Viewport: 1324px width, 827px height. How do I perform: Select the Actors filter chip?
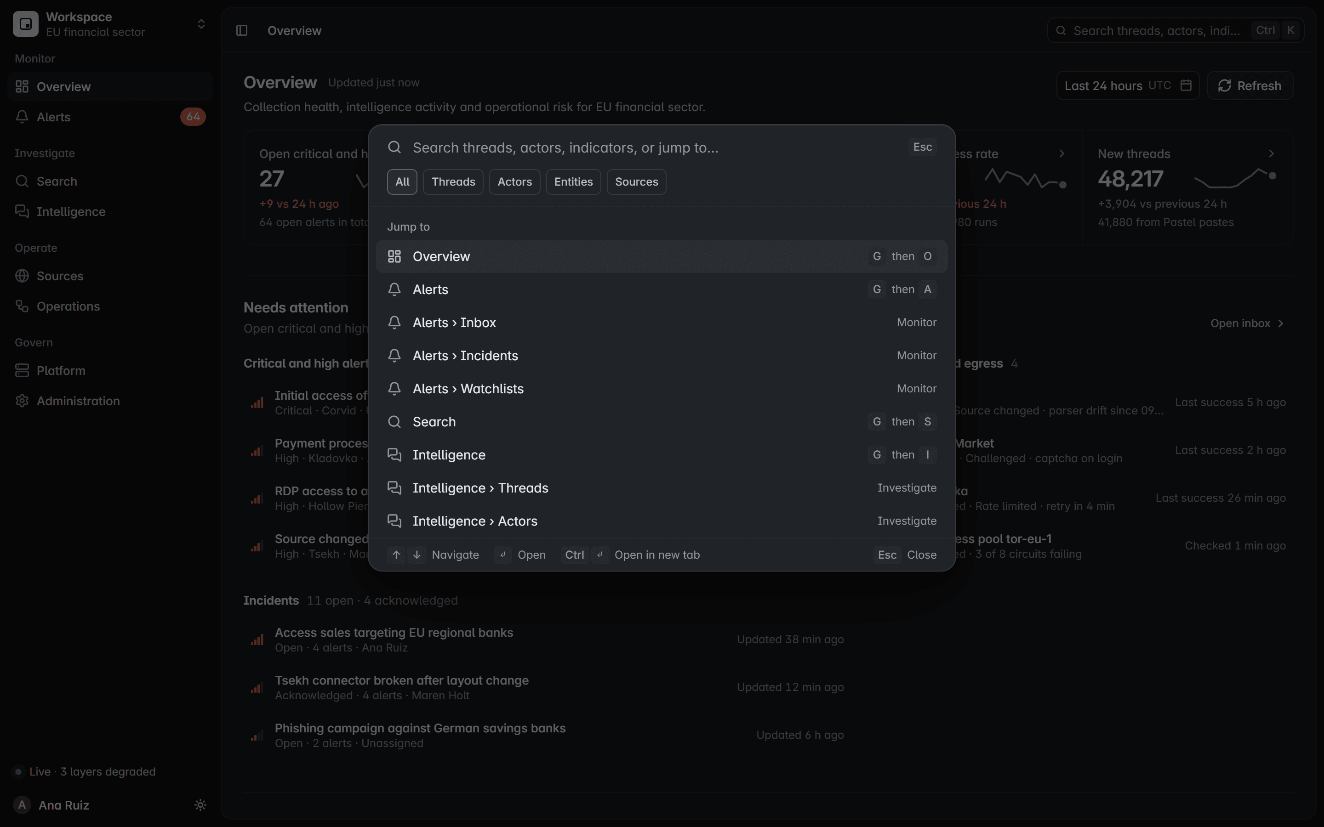click(x=514, y=181)
